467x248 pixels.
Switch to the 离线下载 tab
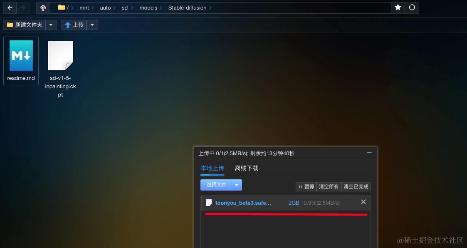pos(247,168)
